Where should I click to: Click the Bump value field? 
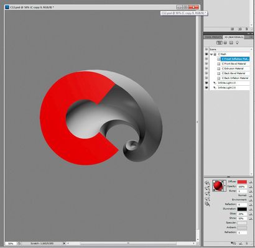tap(242, 191)
